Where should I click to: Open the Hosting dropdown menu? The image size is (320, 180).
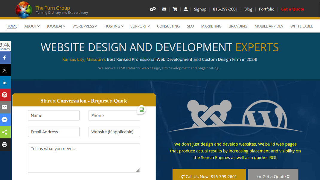point(114,26)
